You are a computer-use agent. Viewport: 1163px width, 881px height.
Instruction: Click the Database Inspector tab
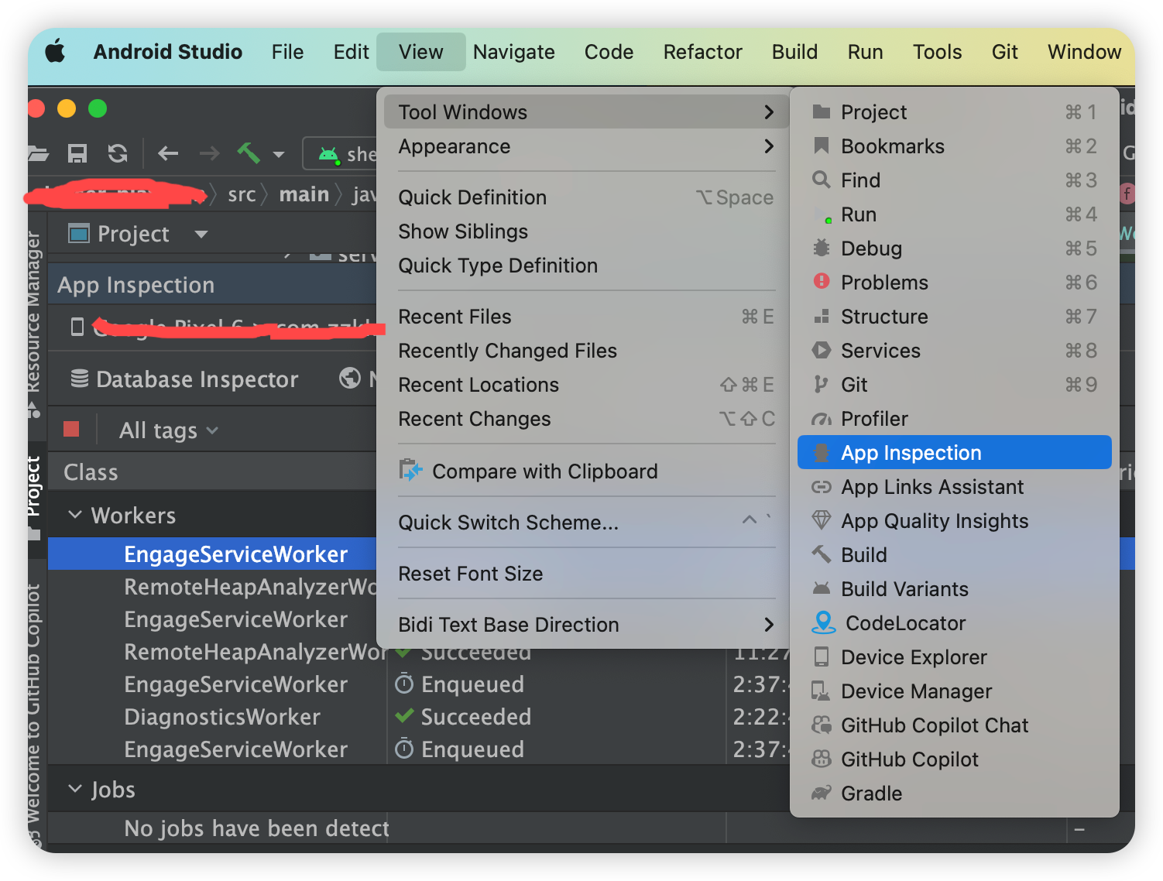[x=184, y=379]
